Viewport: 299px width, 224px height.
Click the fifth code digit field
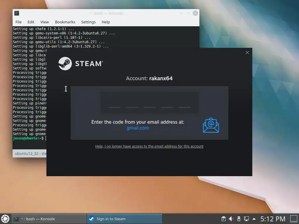pos(185,103)
